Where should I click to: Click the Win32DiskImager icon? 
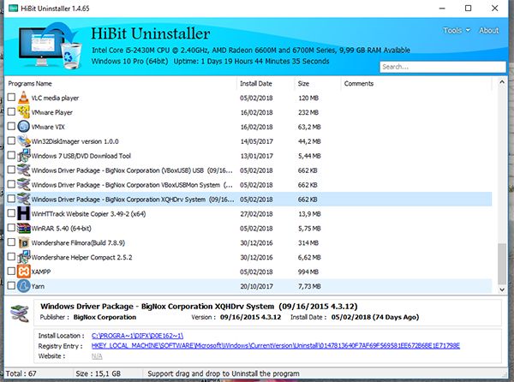pos(23,141)
